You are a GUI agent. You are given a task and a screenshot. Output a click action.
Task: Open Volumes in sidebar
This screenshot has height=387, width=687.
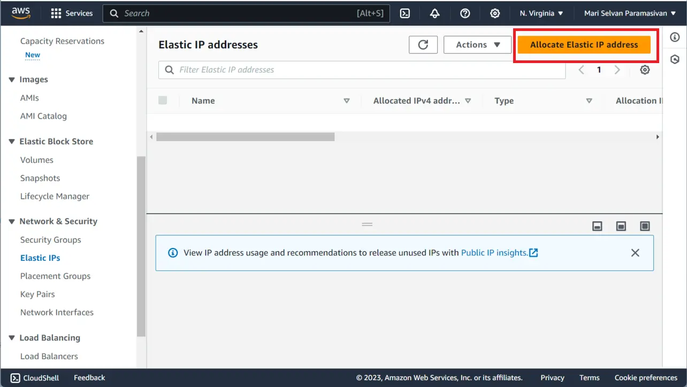point(36,160)
